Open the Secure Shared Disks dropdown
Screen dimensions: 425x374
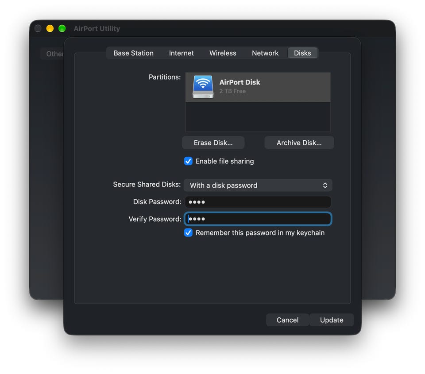[258, 185]
